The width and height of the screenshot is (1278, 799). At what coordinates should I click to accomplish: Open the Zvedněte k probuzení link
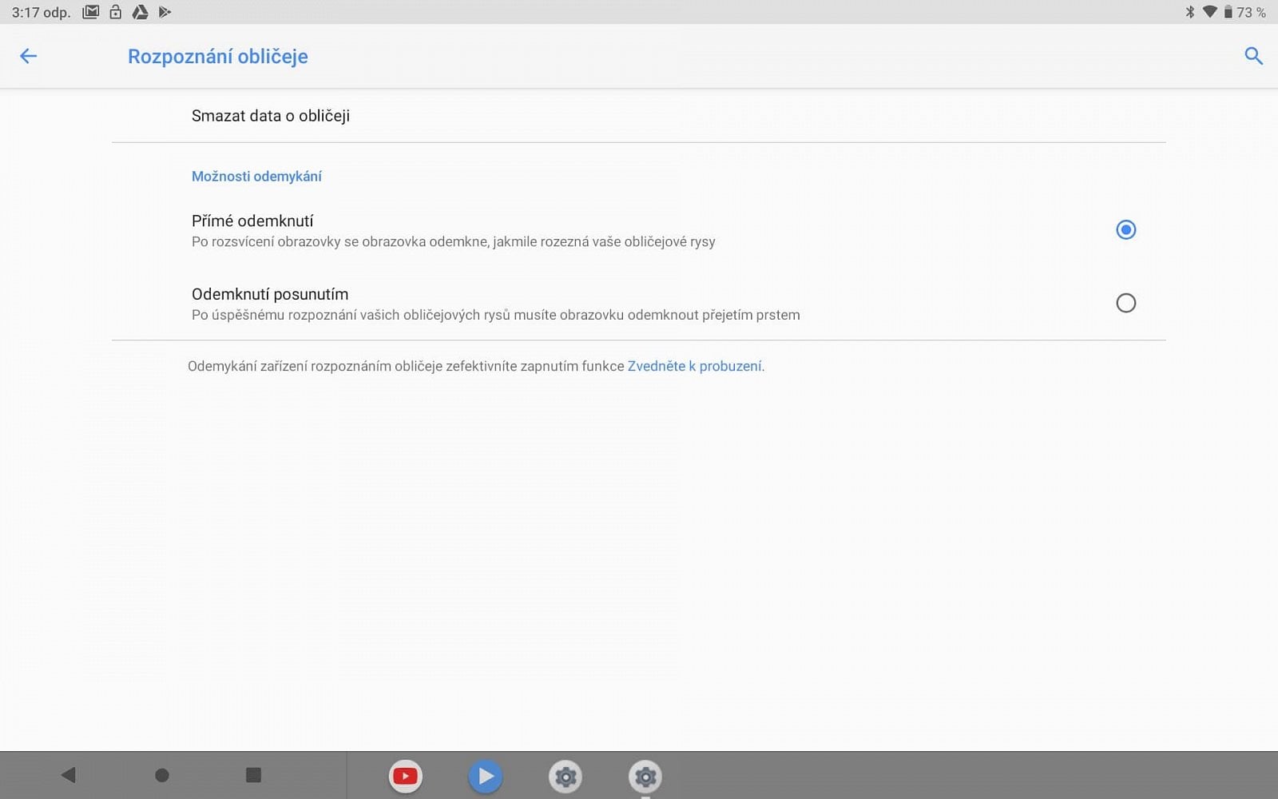point(694,366)
